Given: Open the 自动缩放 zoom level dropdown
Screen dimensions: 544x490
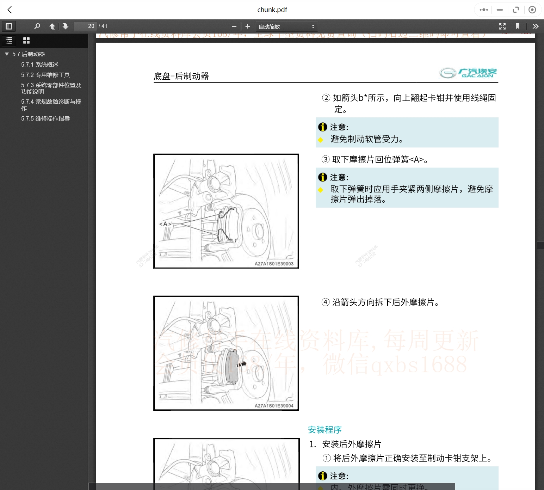Looking at the screenshot, I should [286, 26].
